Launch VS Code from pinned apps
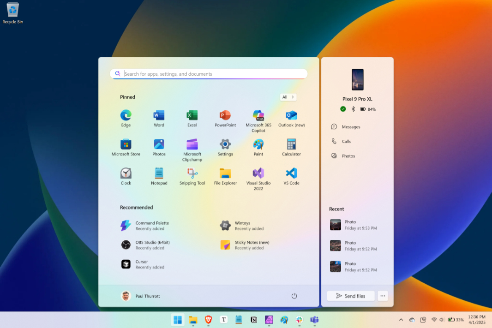 [x=291, y=176]
